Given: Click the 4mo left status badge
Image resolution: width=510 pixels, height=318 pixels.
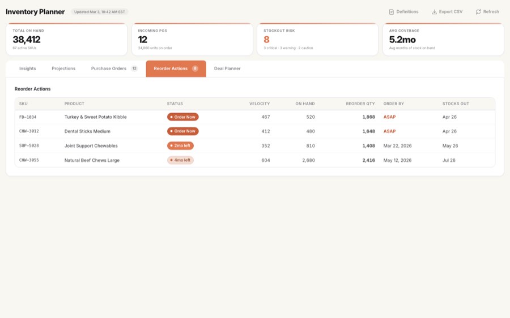Looking at the screenshot, I should point(181,160).
